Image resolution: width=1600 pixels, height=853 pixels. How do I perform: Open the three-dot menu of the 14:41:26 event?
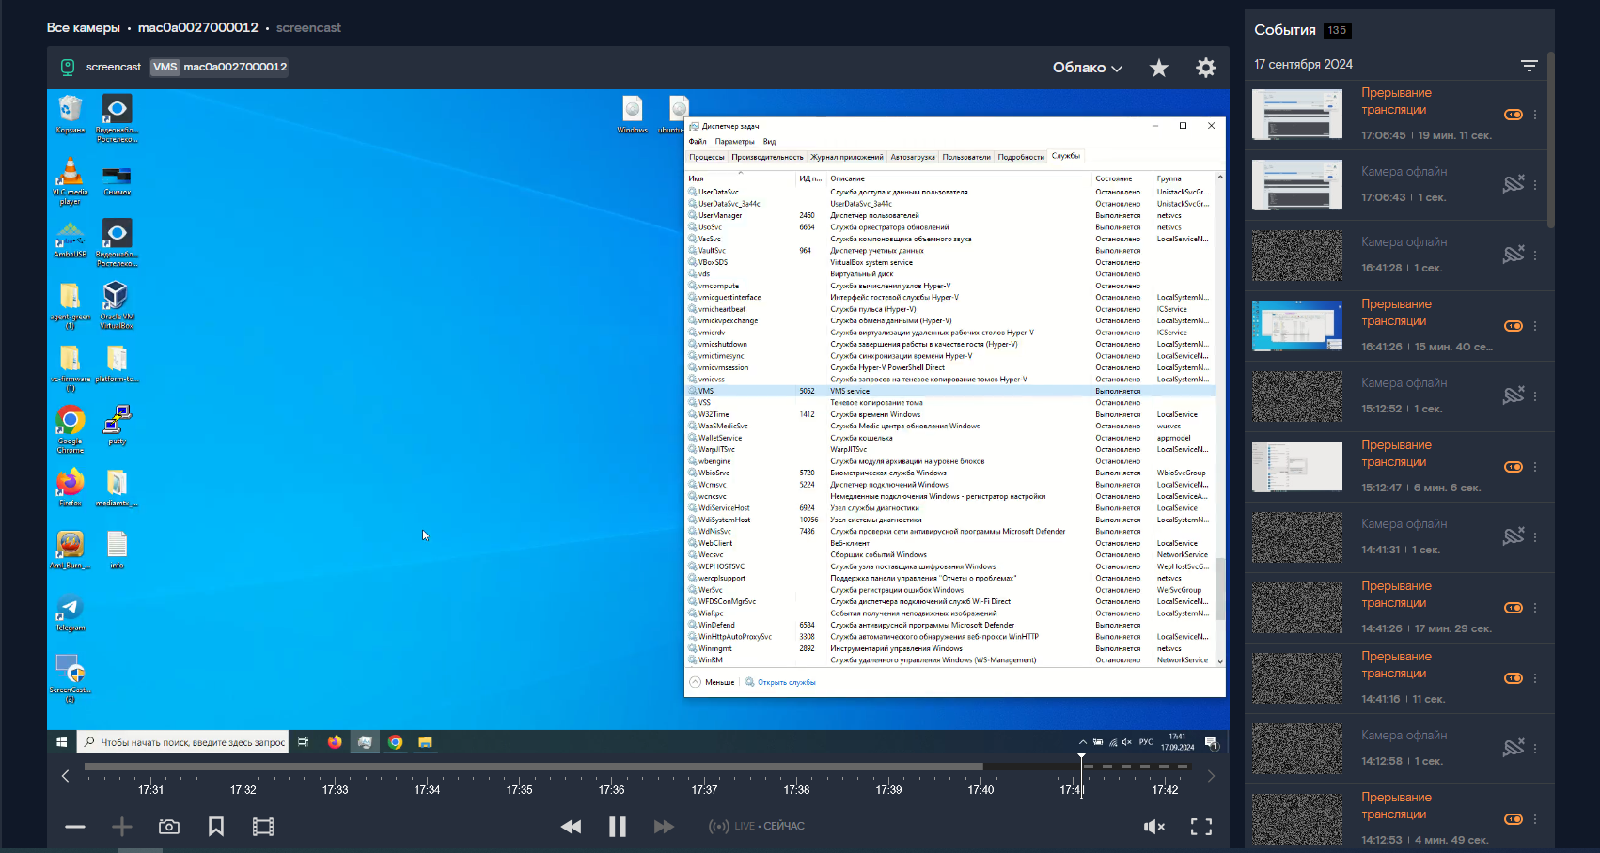1535,608
